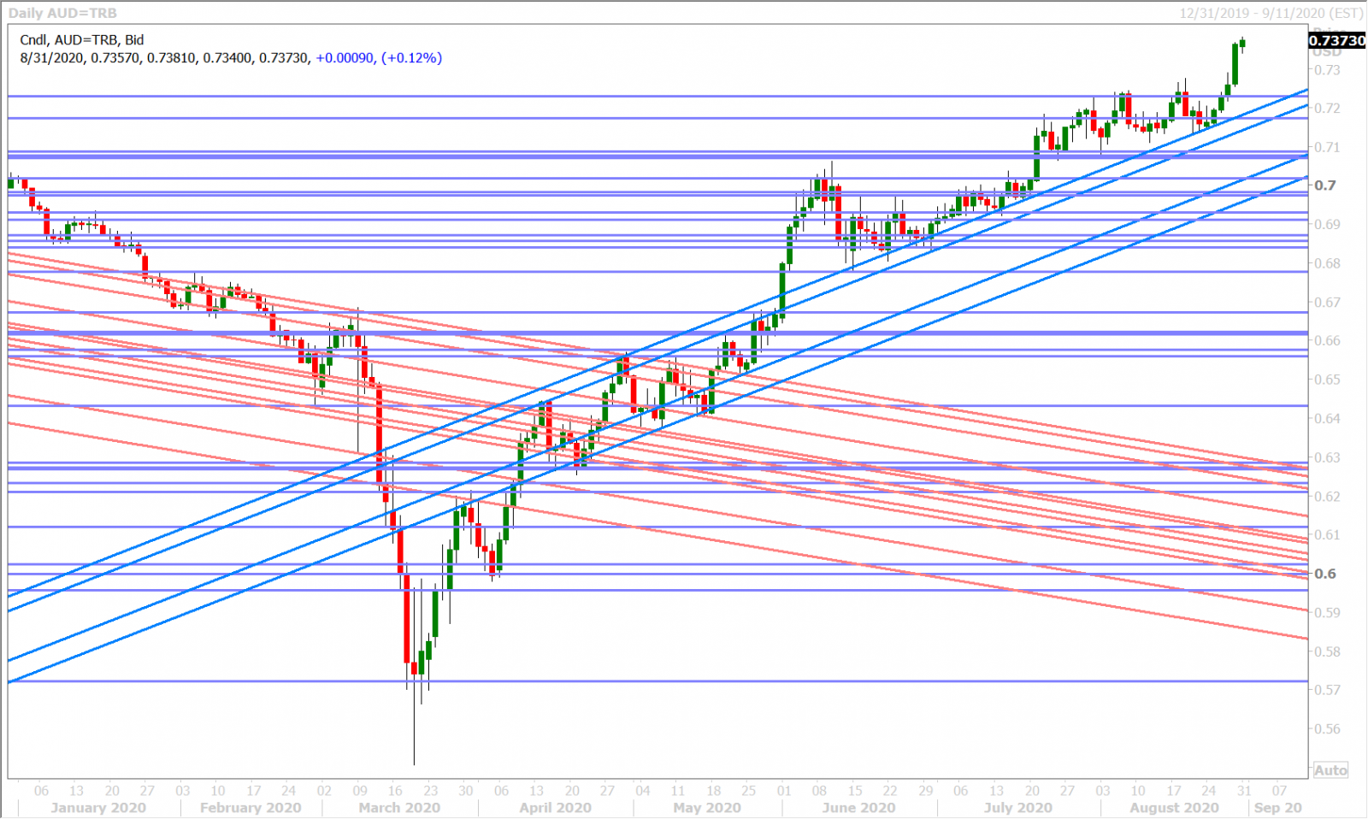The height and width of the screenshot is (819, 1368).
Task: Click the 0.7 price axis label
Action: 1325,186
